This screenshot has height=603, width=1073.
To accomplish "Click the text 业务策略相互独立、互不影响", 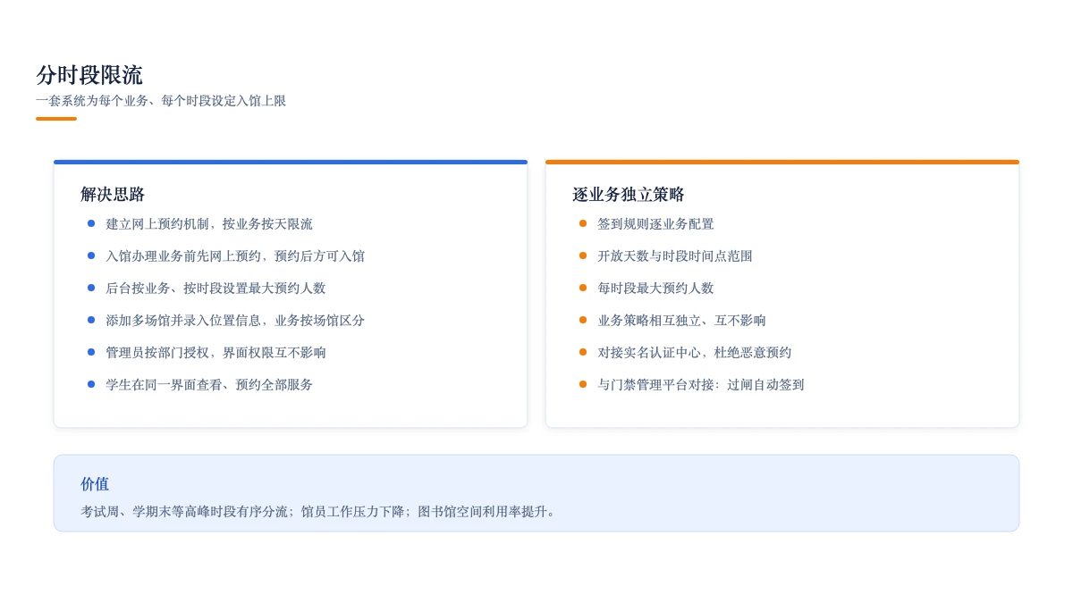I will click(681, 321).
